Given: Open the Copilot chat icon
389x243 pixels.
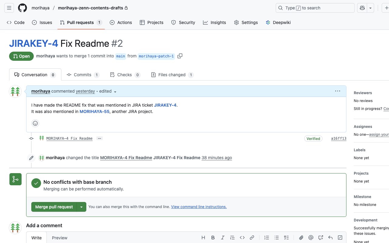Looking at the screenshot, I should (x=362, y=8).
